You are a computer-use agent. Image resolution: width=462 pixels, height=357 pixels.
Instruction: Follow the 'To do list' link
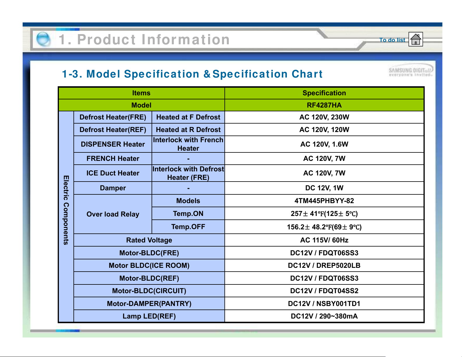392,40
